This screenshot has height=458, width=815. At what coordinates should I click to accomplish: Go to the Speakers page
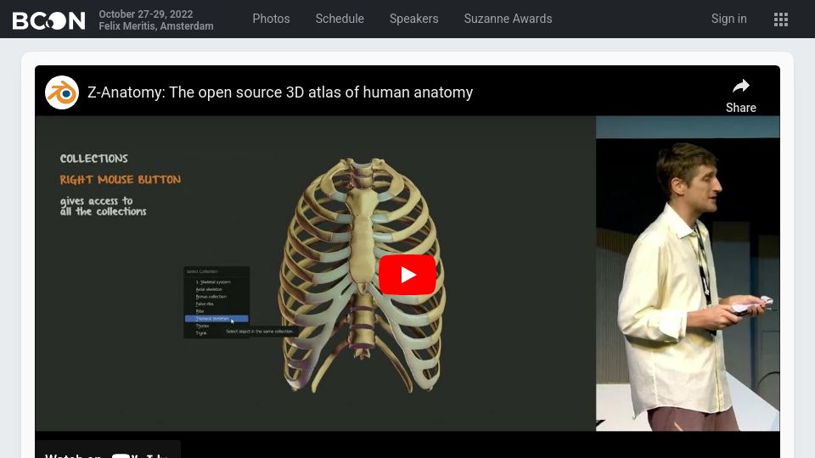413,19
